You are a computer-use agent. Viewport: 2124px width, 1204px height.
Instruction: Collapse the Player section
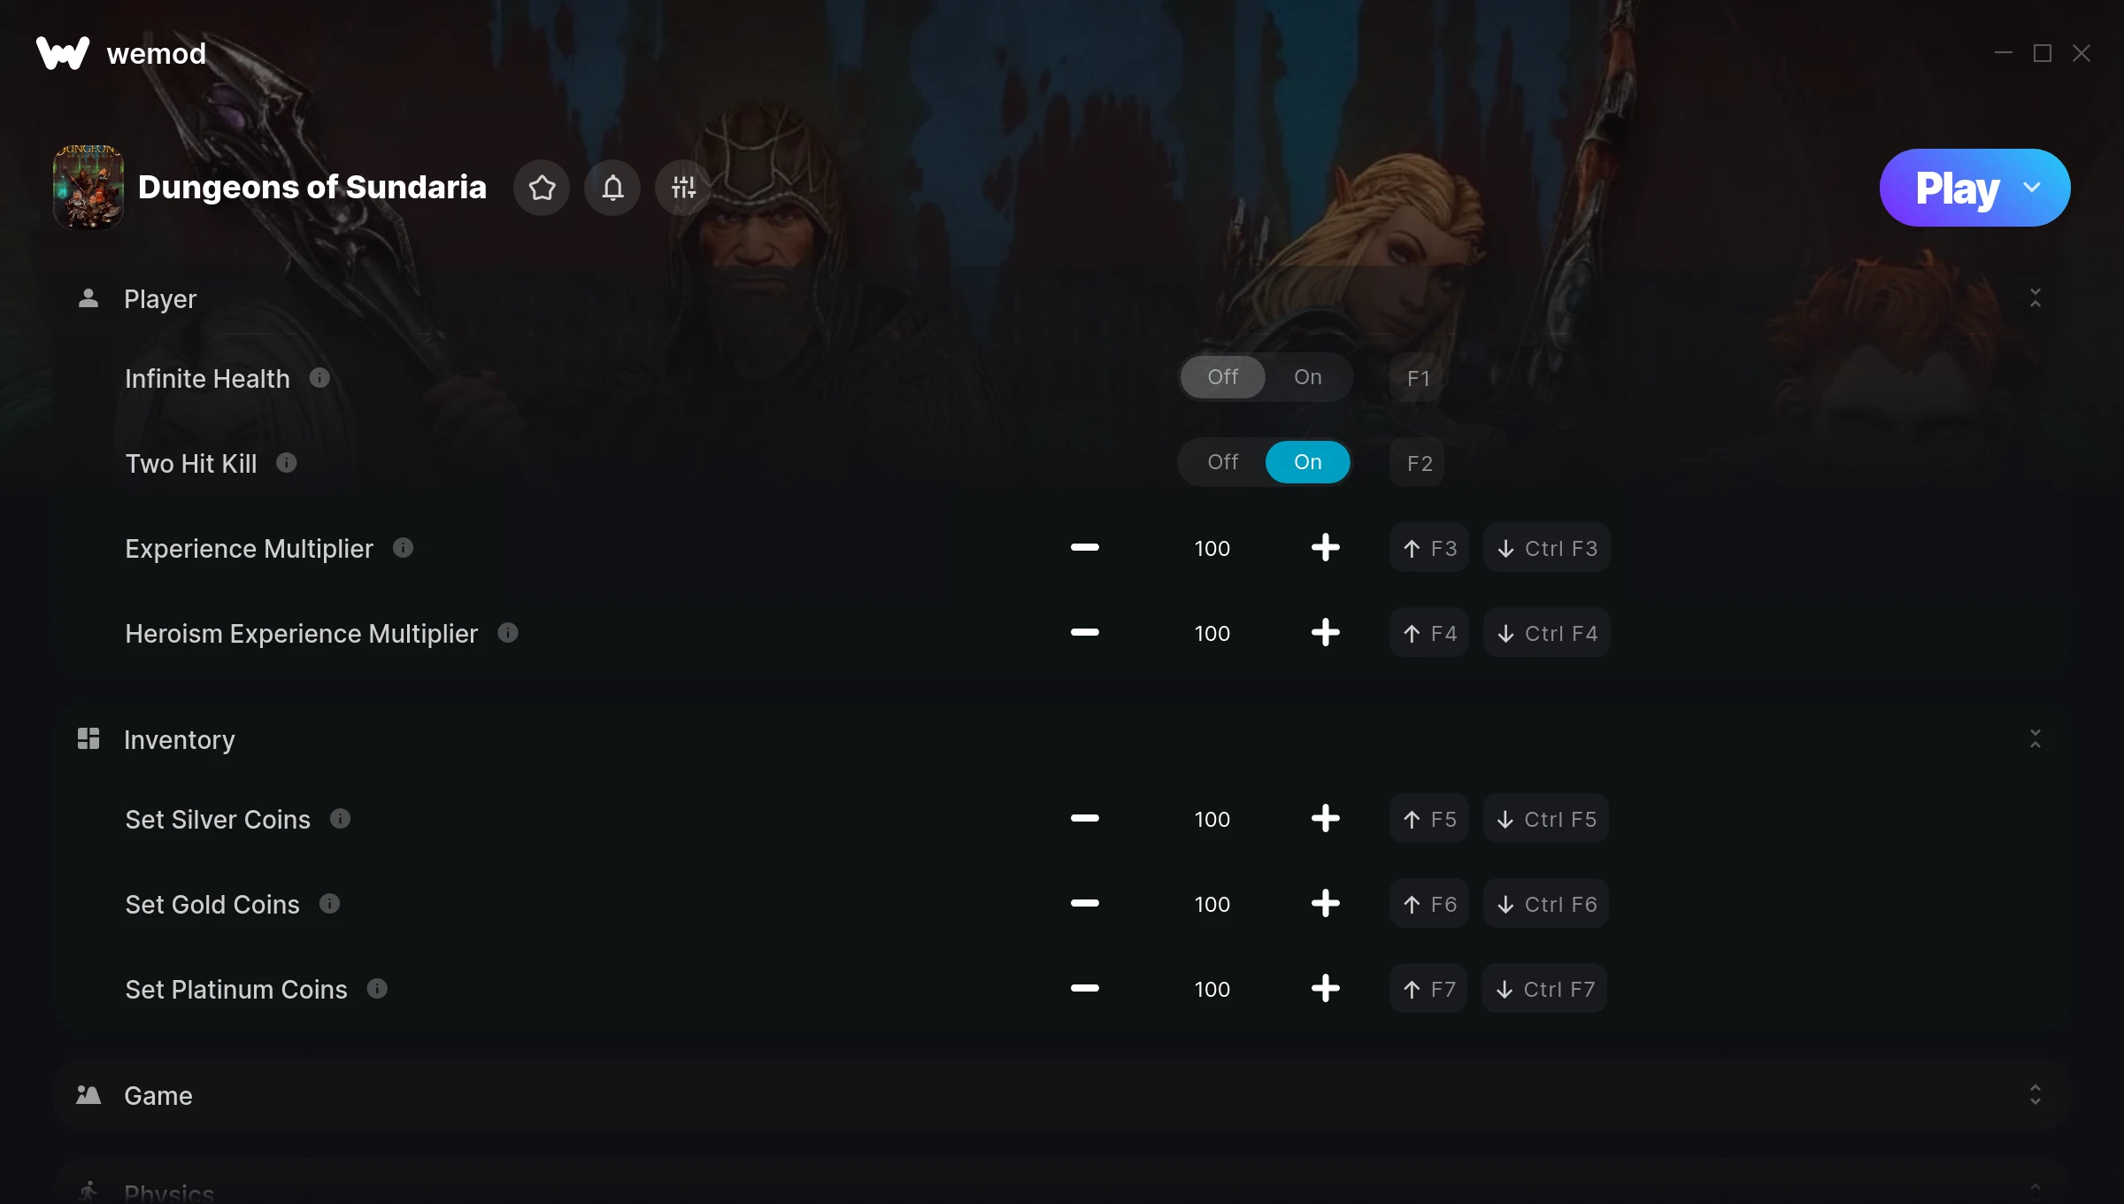(2035, 298)
